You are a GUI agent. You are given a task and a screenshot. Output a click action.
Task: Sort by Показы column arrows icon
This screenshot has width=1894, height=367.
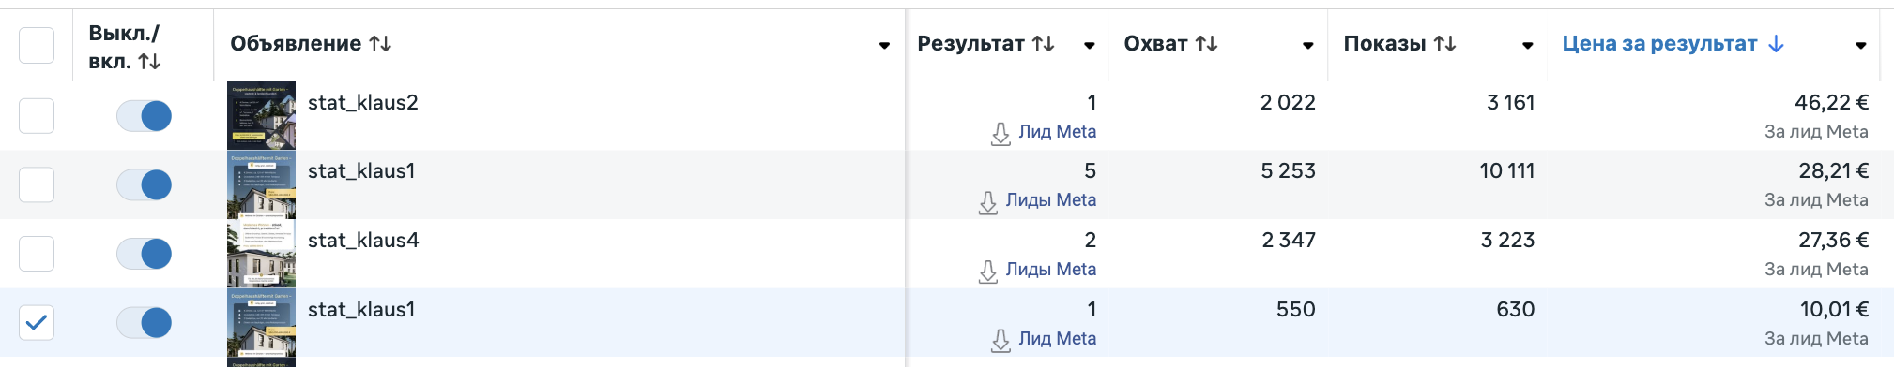point(1445,44)
